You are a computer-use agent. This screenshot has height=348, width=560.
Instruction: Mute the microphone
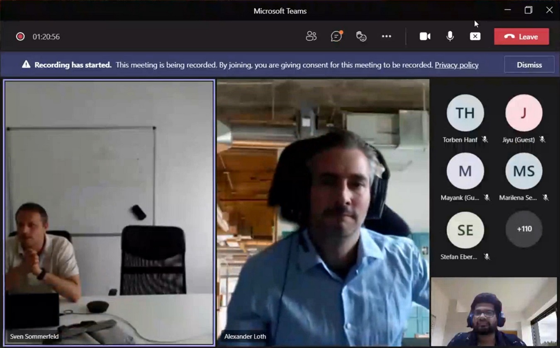pos(450,37)
